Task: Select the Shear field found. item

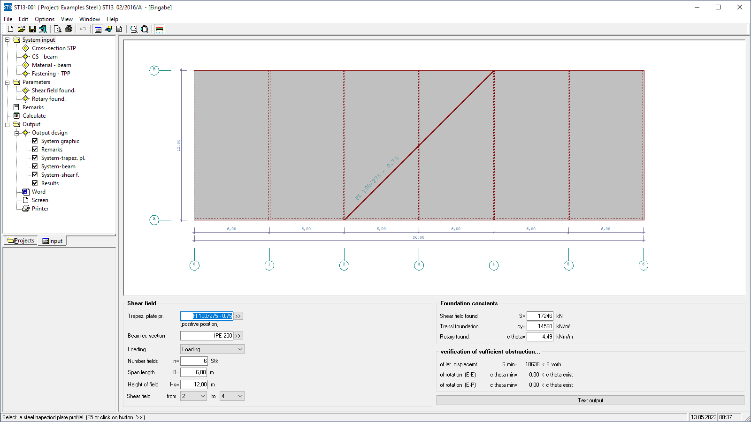Action: coord(54,90)
